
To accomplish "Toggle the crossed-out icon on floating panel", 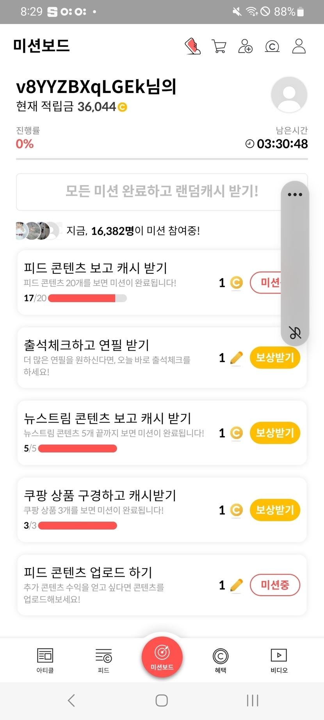I will [x=295, y=333].
